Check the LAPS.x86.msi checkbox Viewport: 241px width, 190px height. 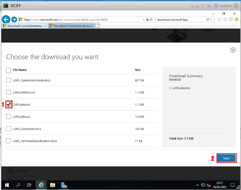click(x=9, y=117)
